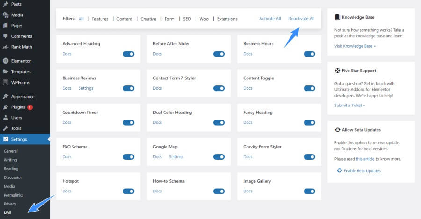Click the Rank Math chart icon
This screenshot has width=421, height=219.
(5, 47)
